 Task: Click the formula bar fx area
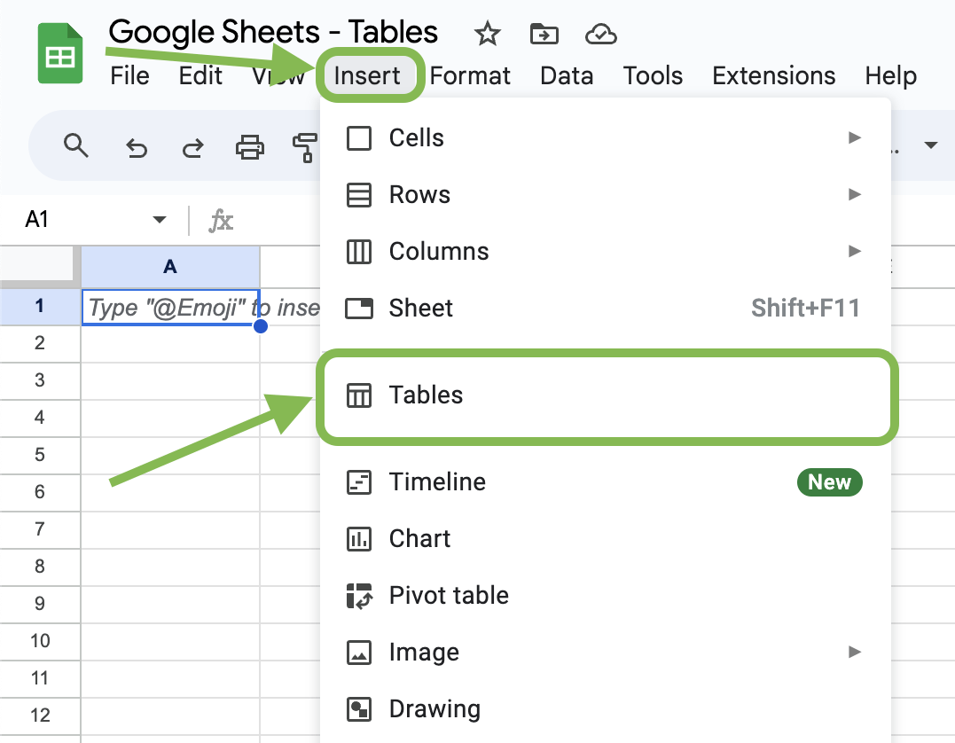point(221,220)
